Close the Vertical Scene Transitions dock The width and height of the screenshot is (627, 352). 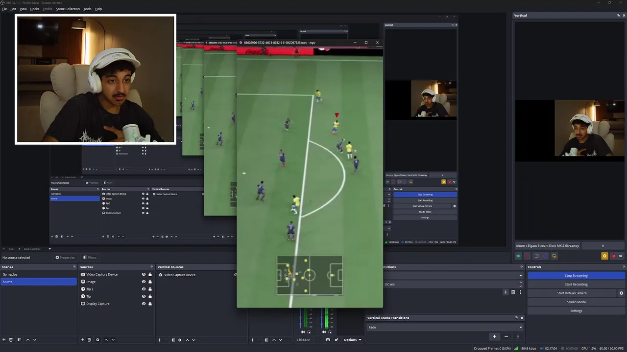(522, 318)
